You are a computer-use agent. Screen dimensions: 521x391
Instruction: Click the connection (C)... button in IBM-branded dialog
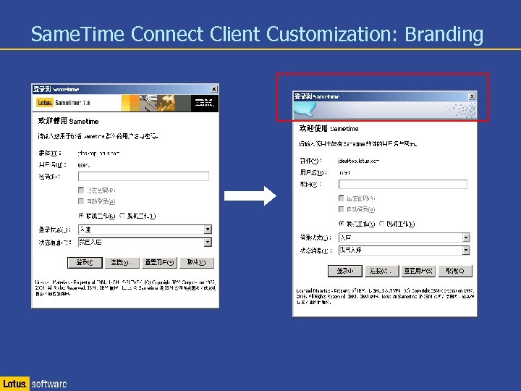(x=122, y=263)
